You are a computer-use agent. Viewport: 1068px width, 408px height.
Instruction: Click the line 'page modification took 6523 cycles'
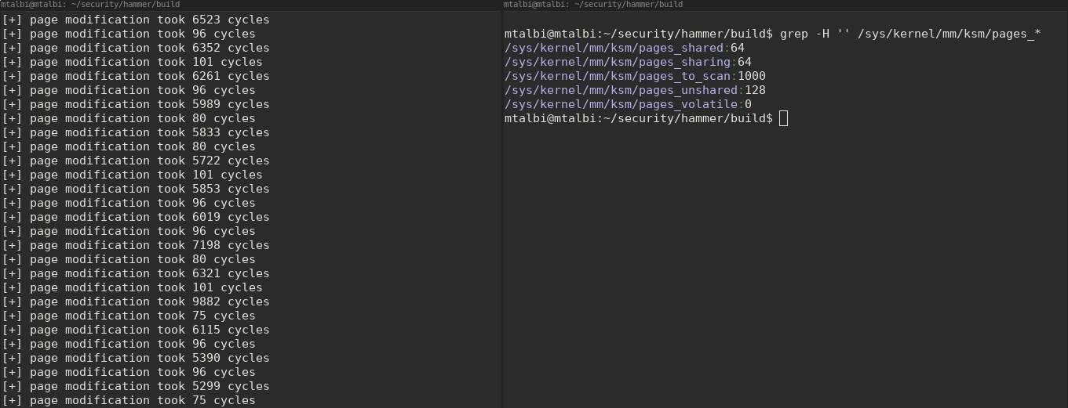(136, 20)
